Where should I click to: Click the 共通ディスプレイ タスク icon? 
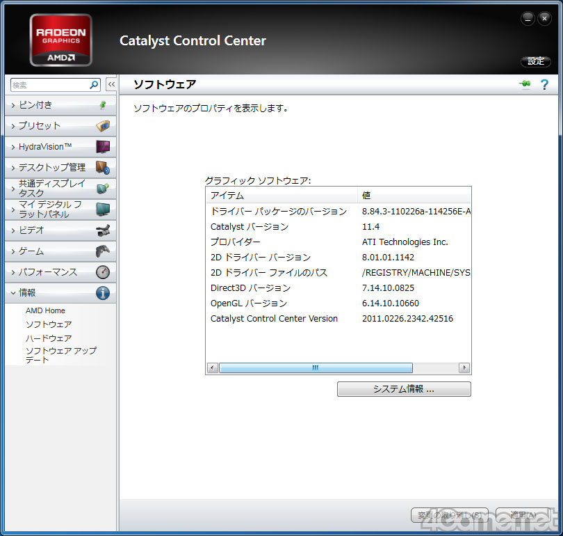coord(103,189)
